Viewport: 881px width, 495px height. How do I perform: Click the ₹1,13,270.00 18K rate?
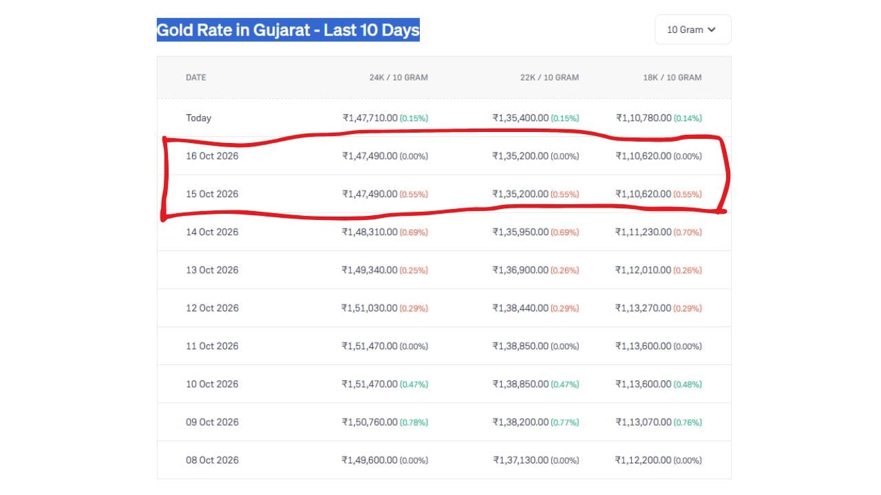click(644, 308)
